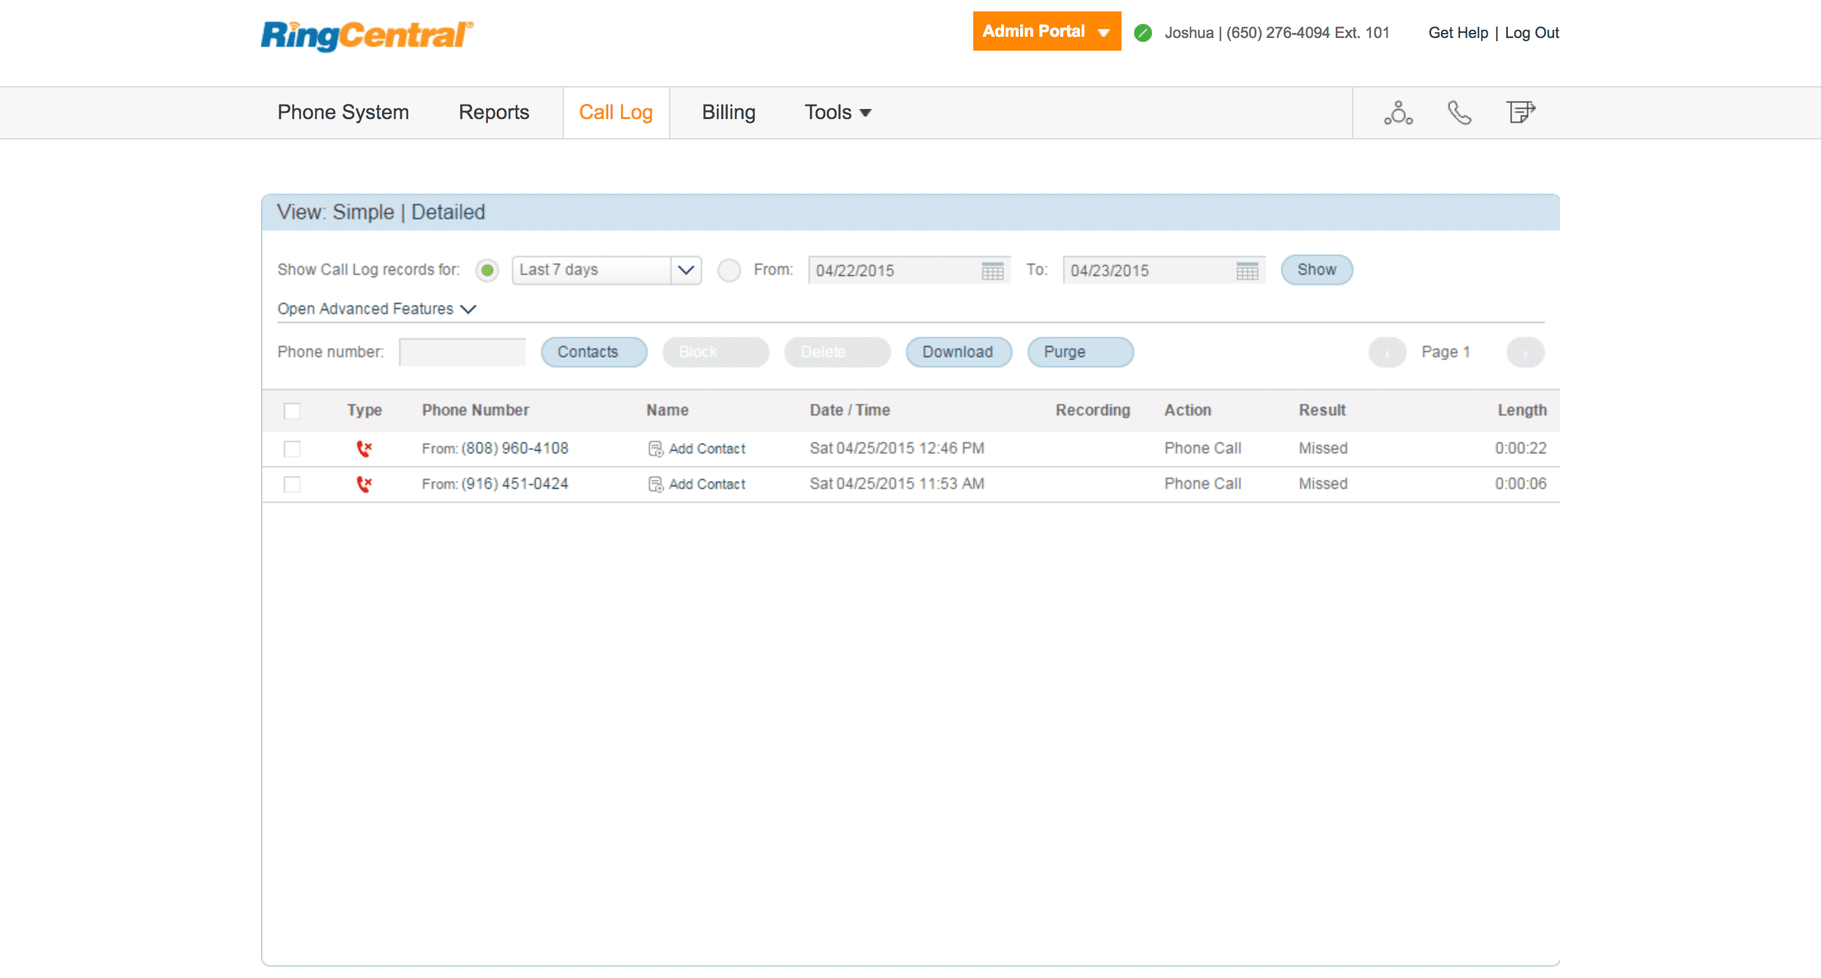Open the From date calendar picker icon
This screenshot has width=1821, height=978.
pyautogui.click(x=992, y=270)
